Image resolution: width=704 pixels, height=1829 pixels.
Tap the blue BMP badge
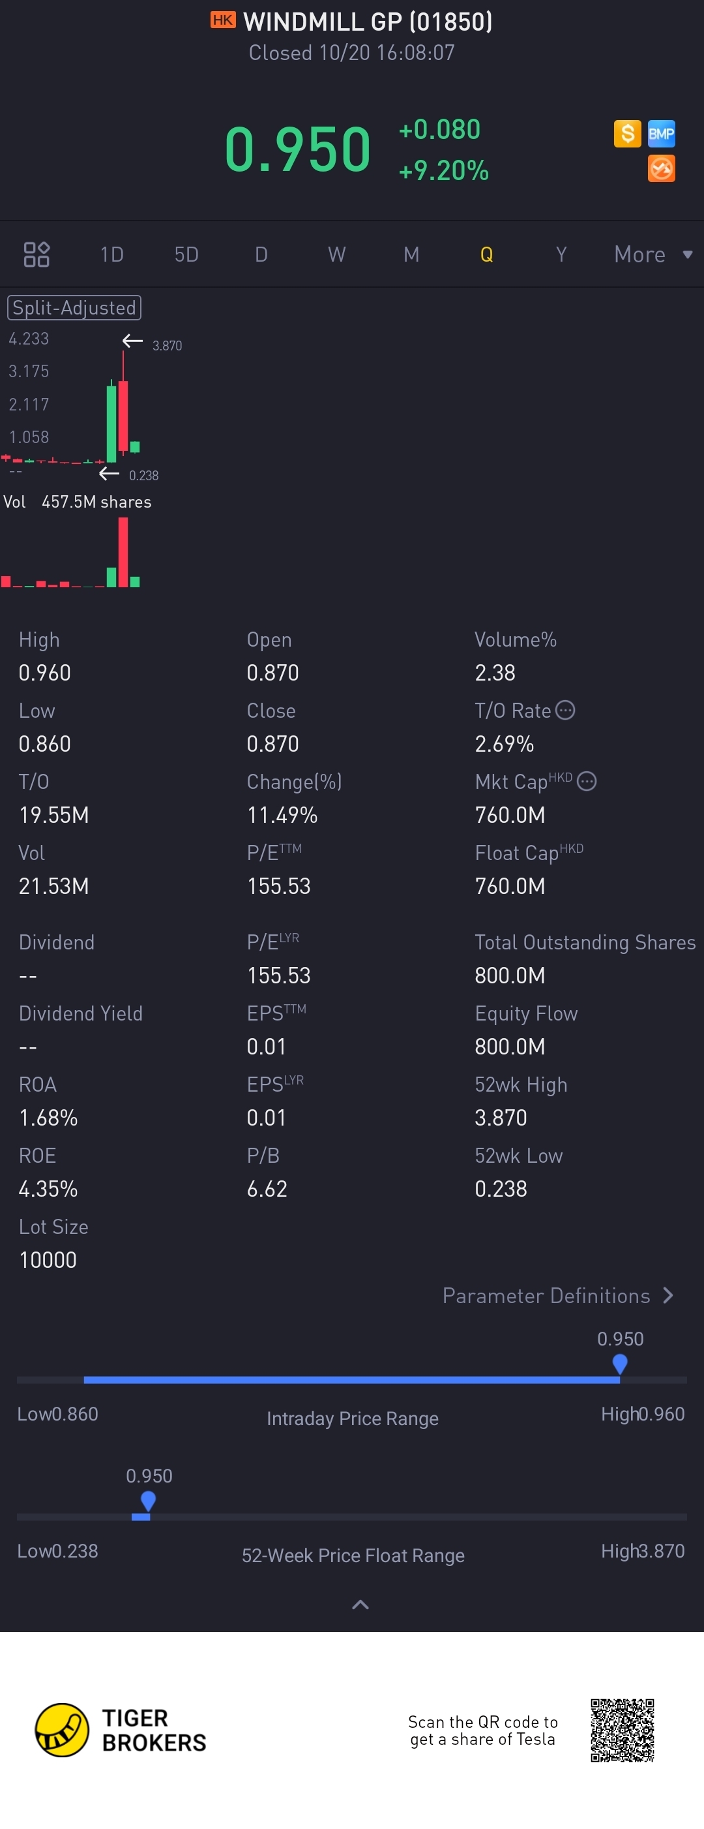pos(661,134)
